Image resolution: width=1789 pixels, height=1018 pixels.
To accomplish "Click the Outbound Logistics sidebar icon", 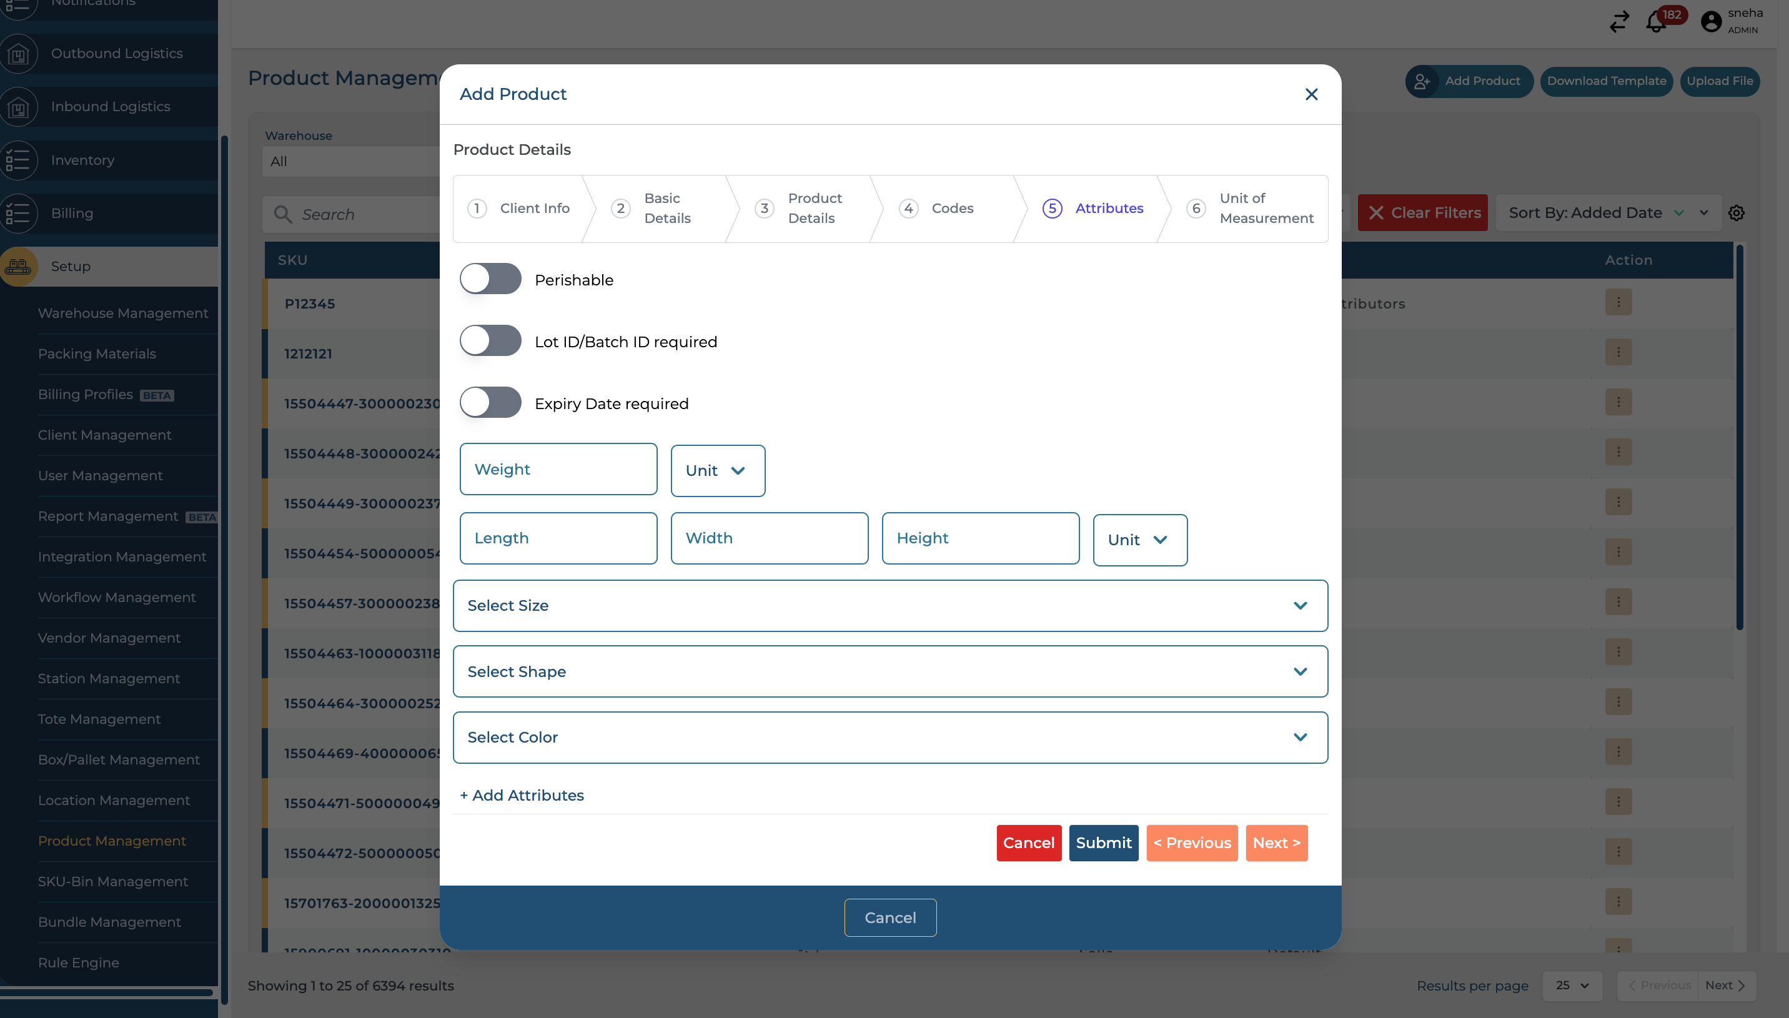I will [19, 53].
